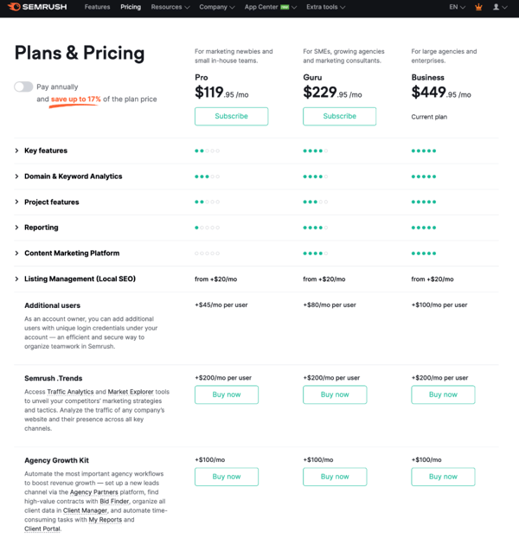The width and height of the screenshot is (519, 545).
Task: Toggle the Pay annually switch
Action: click(23, 87)
